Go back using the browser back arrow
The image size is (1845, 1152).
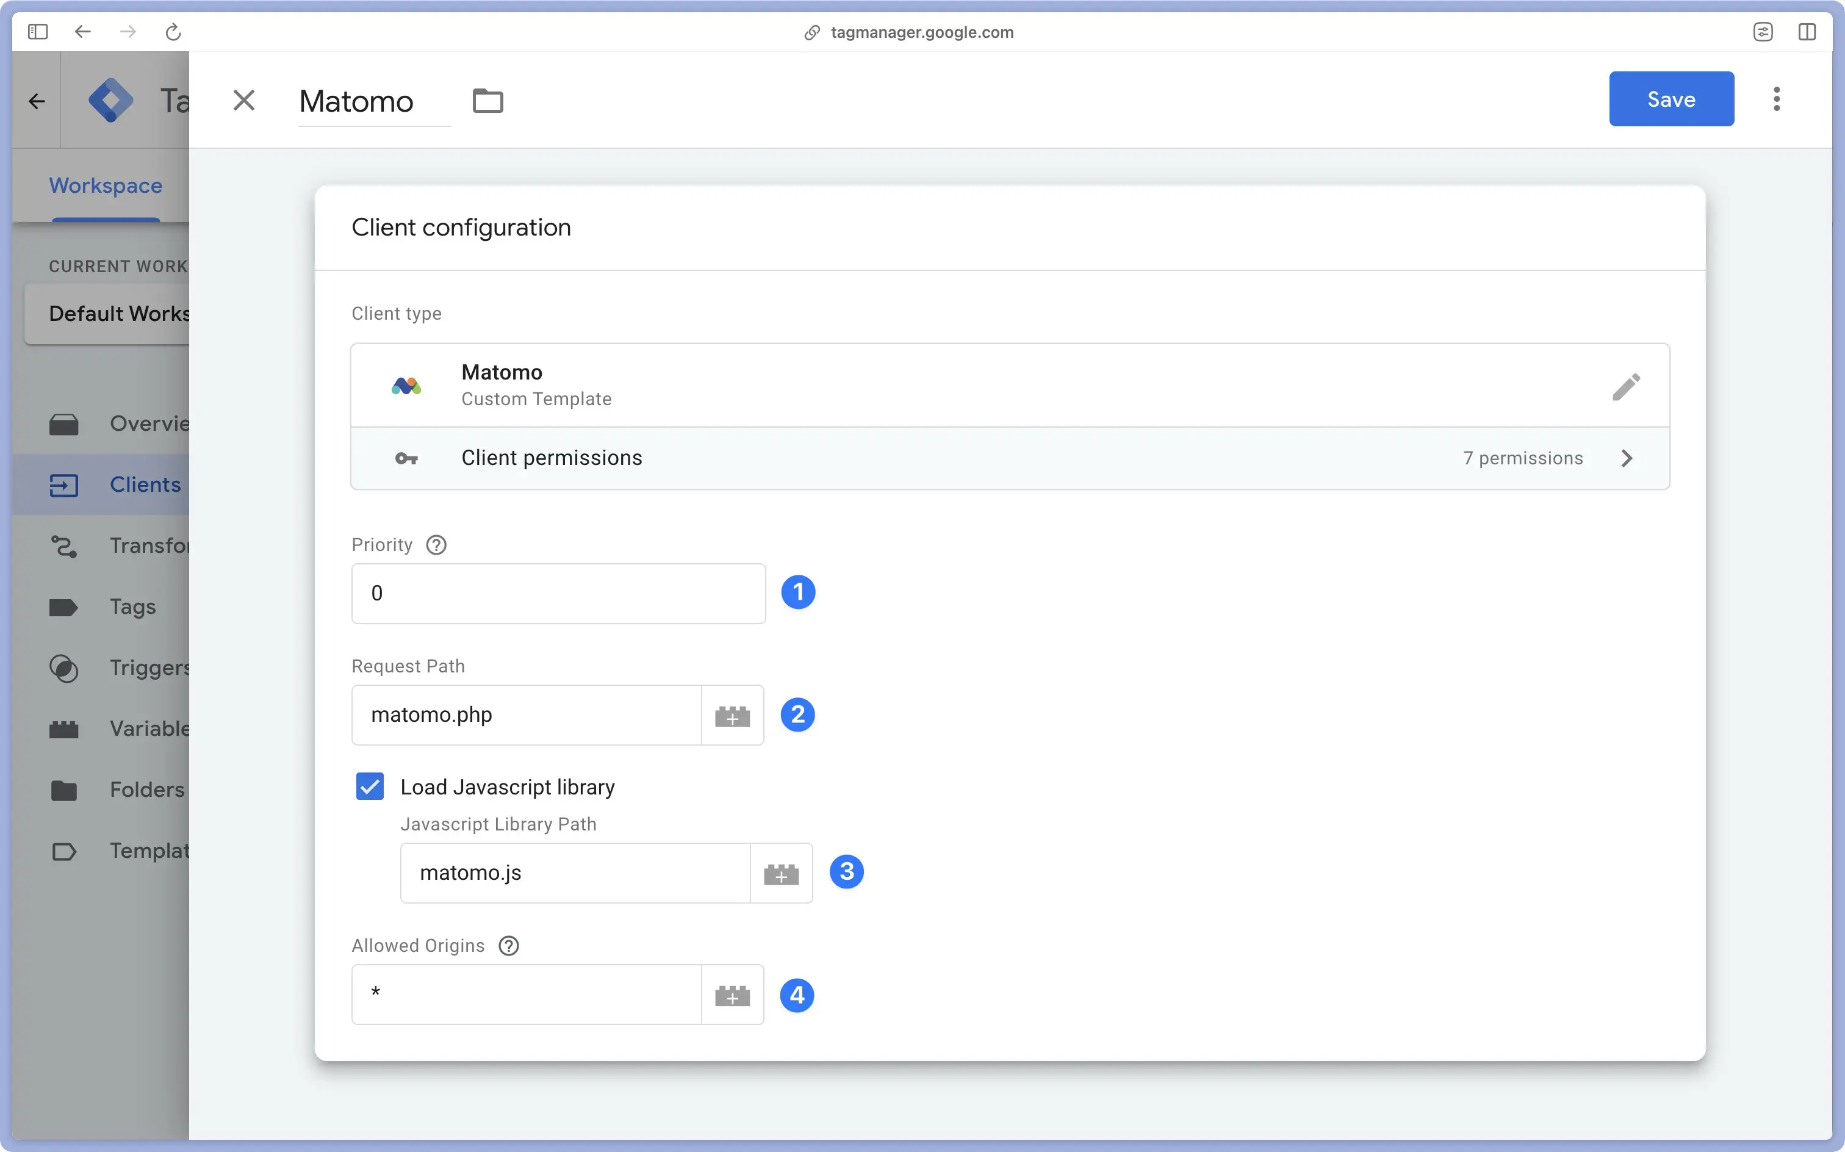[x=83, y=32]
